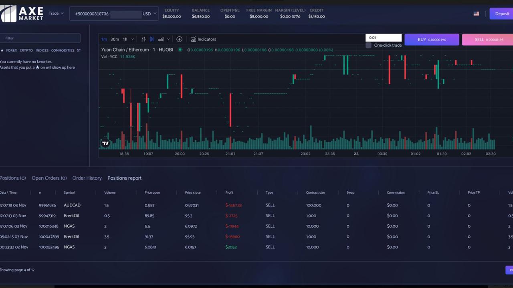Select the candlestick chart style icon

tap(152, 39)
